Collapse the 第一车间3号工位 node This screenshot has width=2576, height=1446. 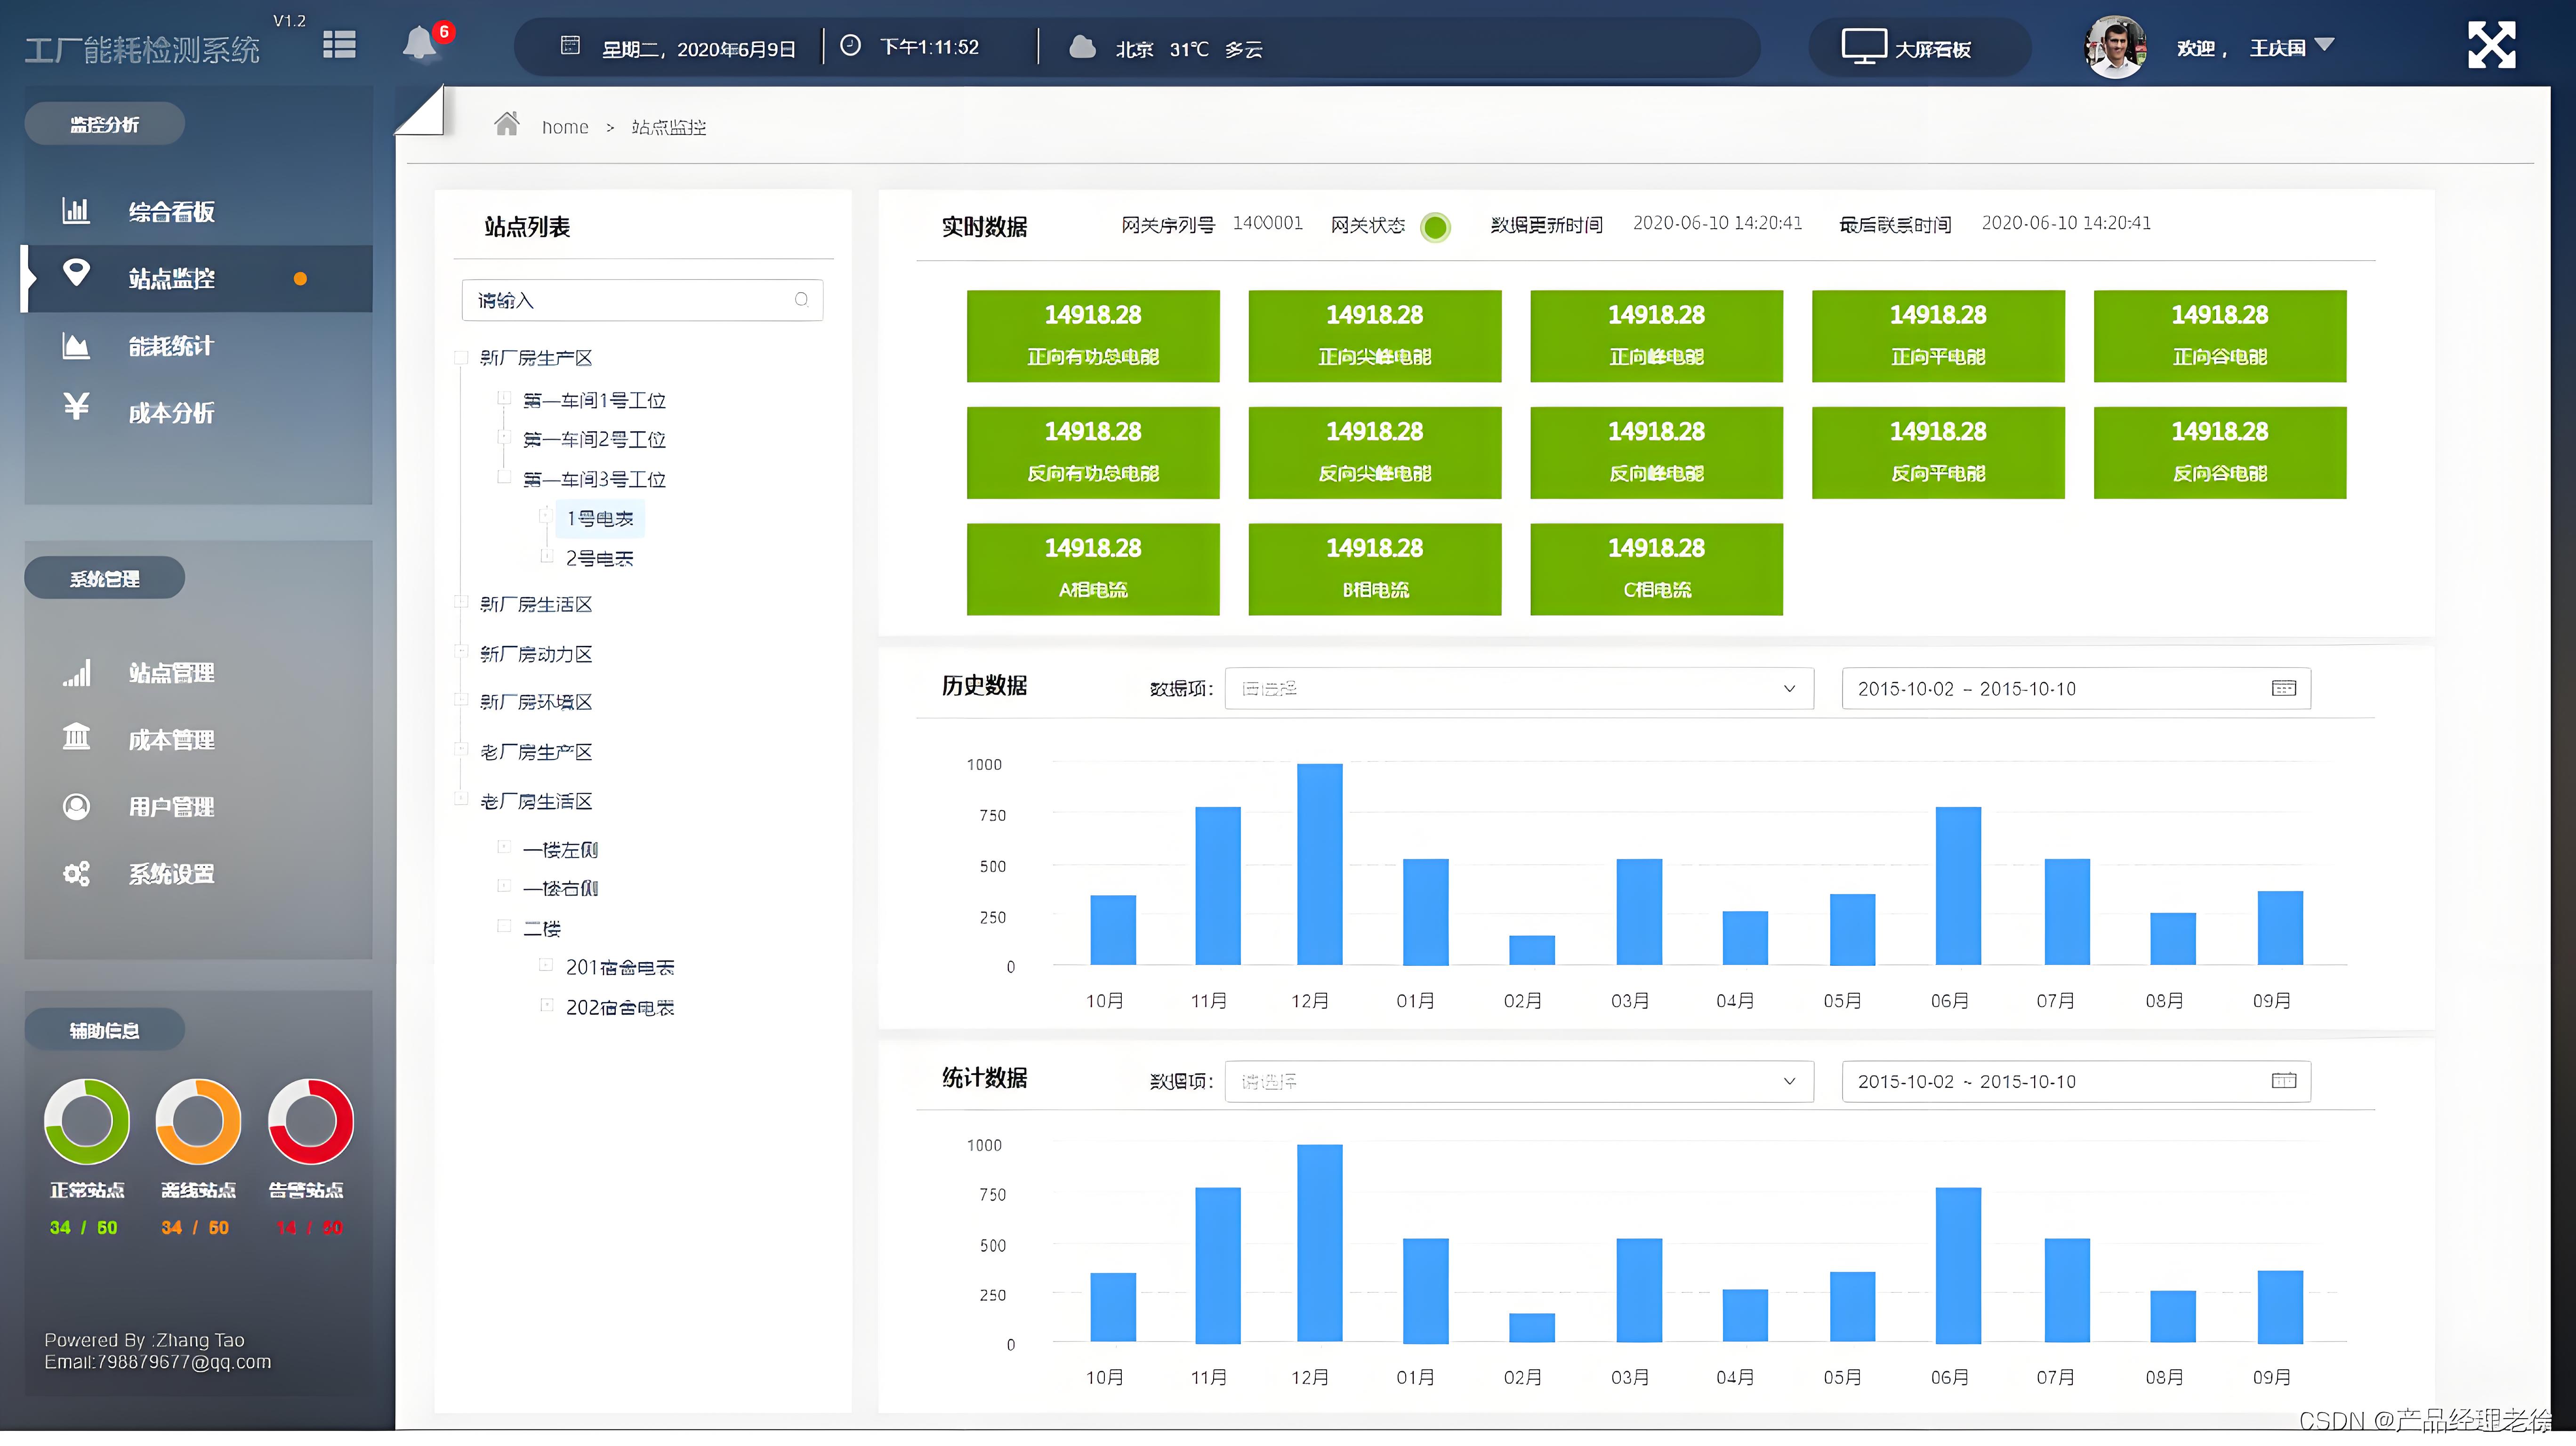504,478
